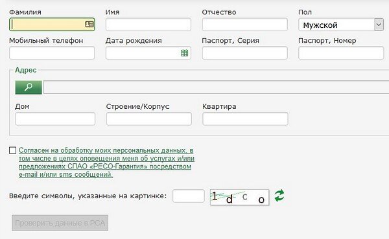Viewport: 389px width, 239px height.
Task: Expand the Пол dropdown arrow
Action: tap(379, 25)
